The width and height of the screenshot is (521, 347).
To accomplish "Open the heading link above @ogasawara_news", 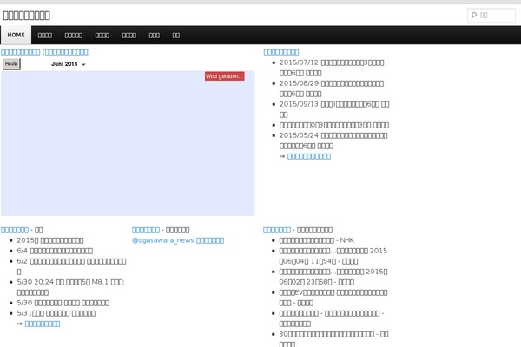I will click(146, 230).
